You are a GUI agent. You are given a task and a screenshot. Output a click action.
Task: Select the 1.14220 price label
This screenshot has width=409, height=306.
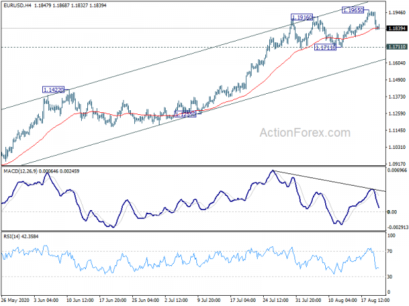pos(53,90)
